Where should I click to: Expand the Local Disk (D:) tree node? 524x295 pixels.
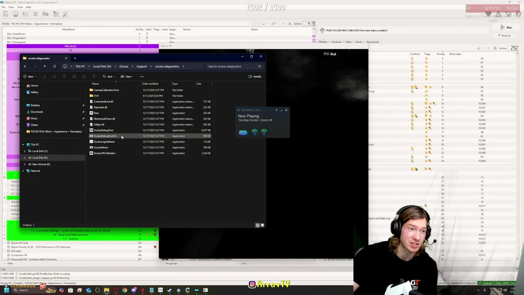pos(25,158)
